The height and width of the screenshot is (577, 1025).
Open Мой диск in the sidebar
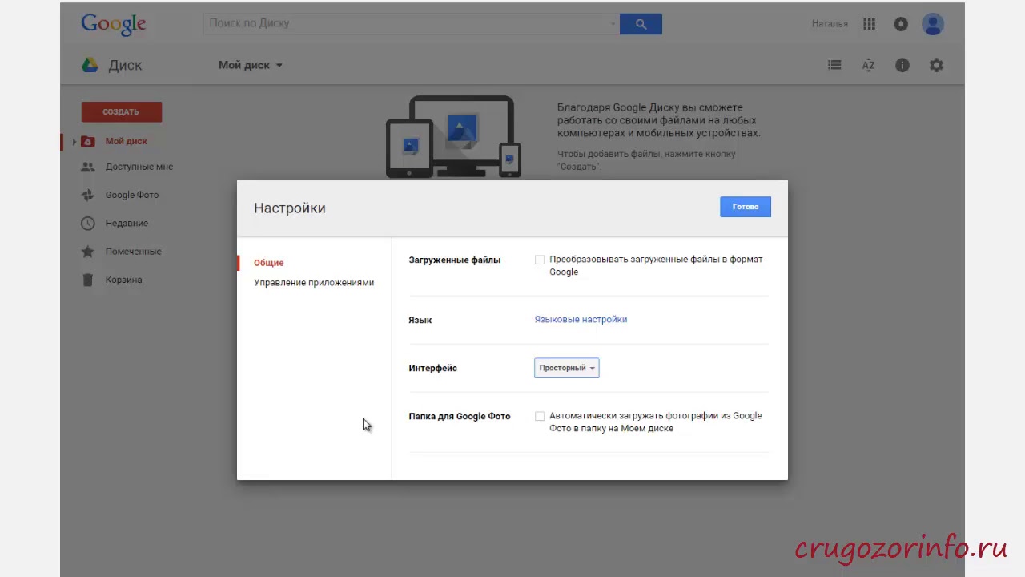[127, 141]
